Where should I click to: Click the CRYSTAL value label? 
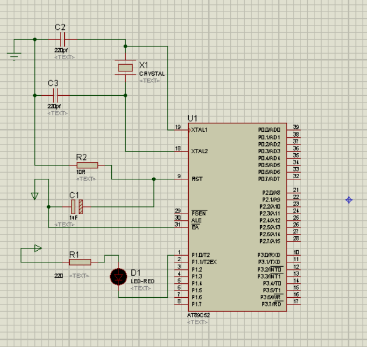coord(152,74)
